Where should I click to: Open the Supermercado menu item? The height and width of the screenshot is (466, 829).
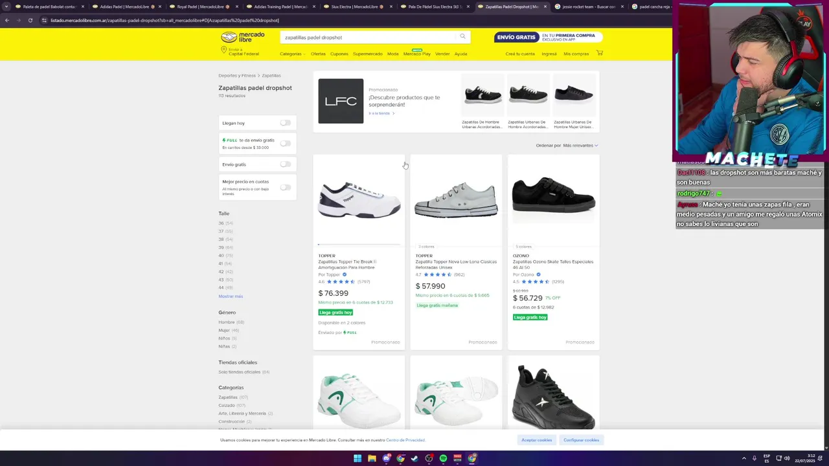click(x=368, y=54)
